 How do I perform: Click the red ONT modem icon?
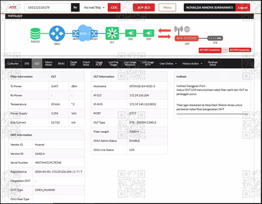point(187,38)
